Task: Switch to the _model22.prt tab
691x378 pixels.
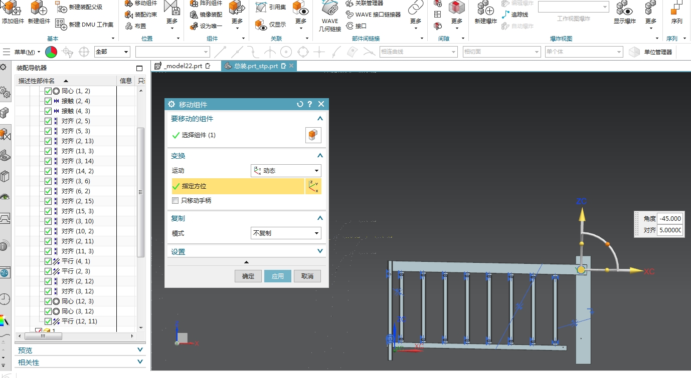Action: point(183,66)
